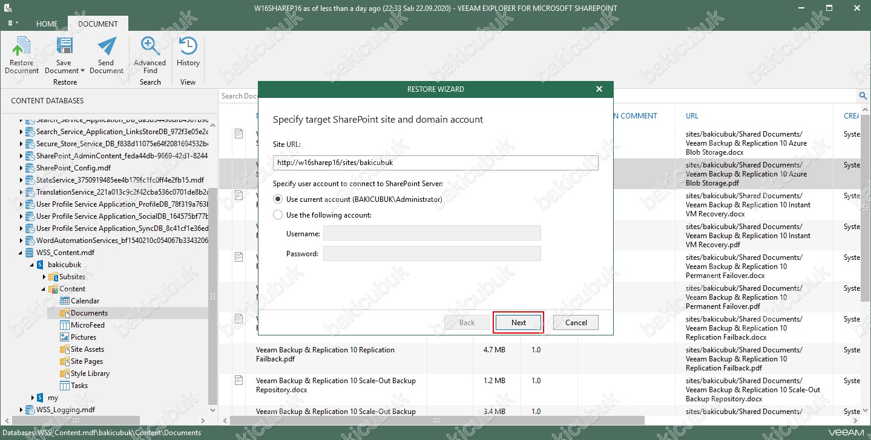Screen dimensions: 871x440
Task: Select the Pictures library icon
Action: (x=65, y=337)
